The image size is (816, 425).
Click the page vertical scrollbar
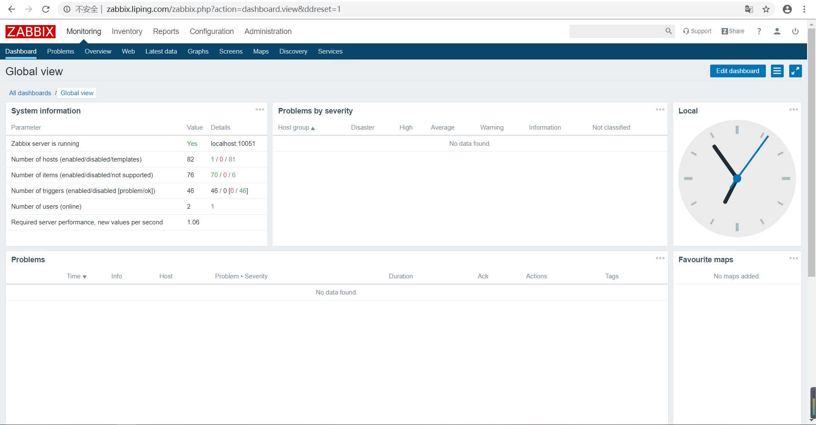pyautogui.click(x=811, y=153)
